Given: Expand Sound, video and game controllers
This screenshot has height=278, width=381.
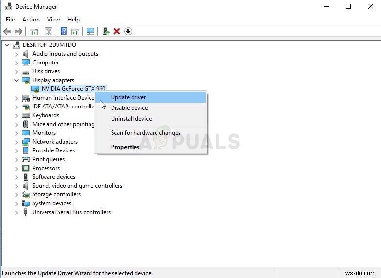Looking at the screenshot, I should (16, 186).
